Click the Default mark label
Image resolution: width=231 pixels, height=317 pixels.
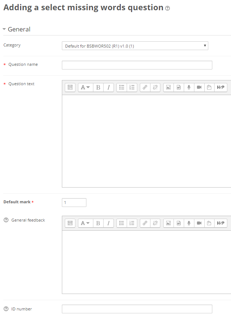pyautogui.click(x=17, y=202)
